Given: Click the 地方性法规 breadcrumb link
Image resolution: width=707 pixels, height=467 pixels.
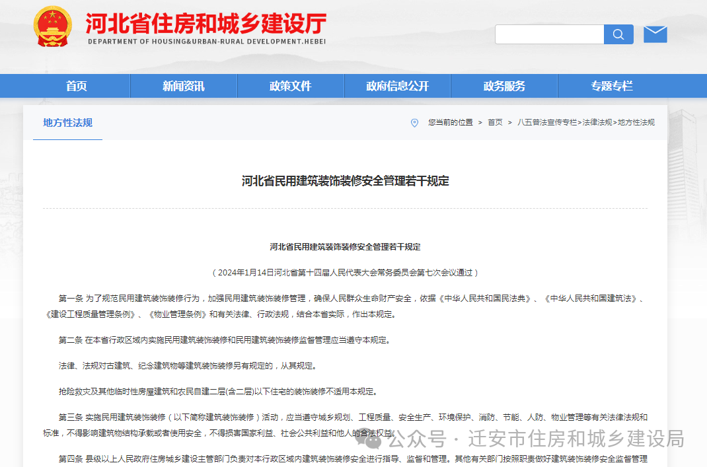Looking at the screenshot, I should (x=636, y=123).
